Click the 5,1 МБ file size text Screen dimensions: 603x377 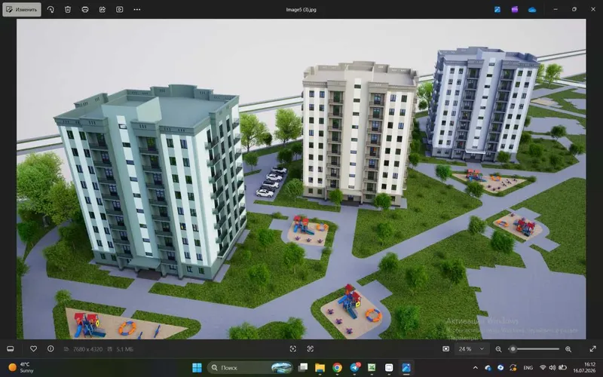tap(125, 349)
